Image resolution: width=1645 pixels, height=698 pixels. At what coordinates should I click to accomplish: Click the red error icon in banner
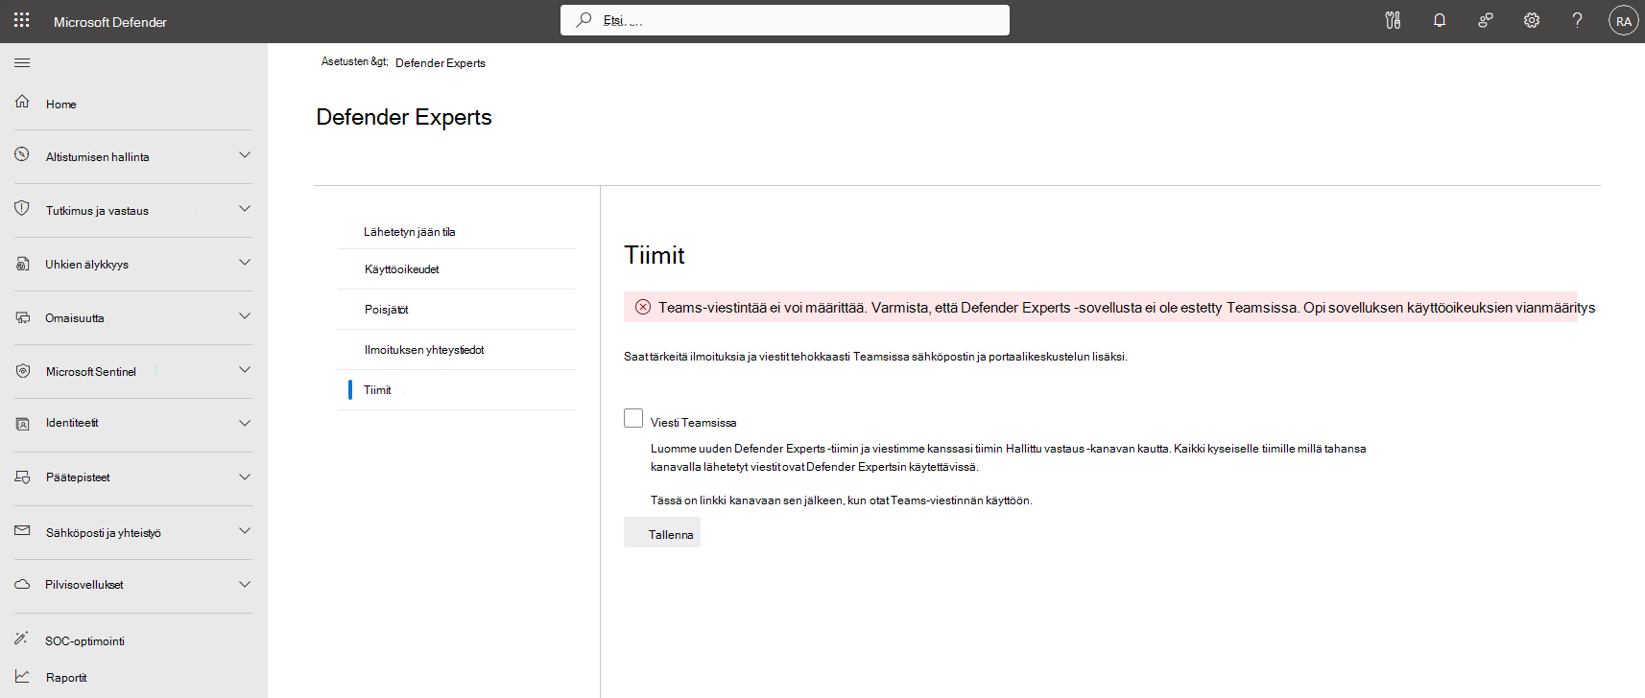tap(643, 307)
